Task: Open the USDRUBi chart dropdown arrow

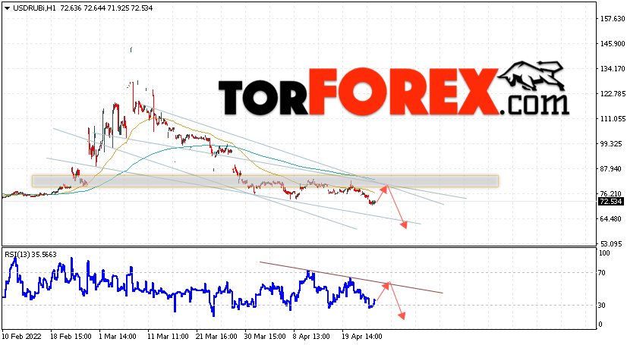Action: (x=7, y=8)
